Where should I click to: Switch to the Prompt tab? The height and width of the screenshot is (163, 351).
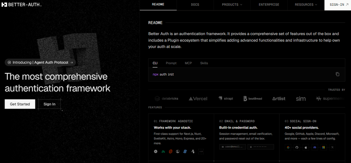171,63
